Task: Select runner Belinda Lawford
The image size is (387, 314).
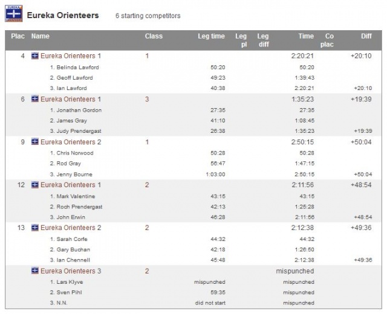Action: (x=77, y=67)
